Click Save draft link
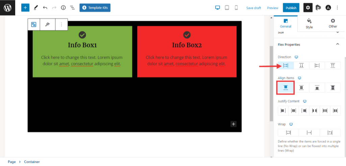The width and height of the screenshot is (346, 166). coord(254,8)
